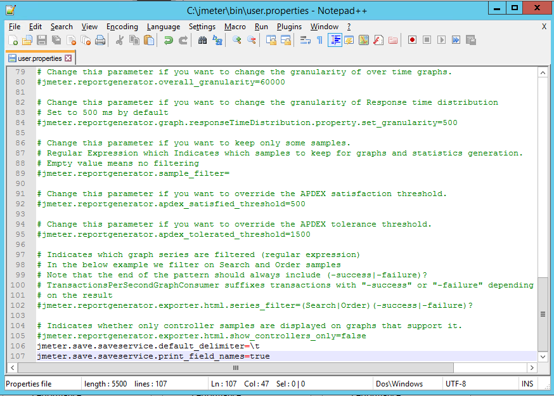Click the Close All toolbar icon

point(86,41)
